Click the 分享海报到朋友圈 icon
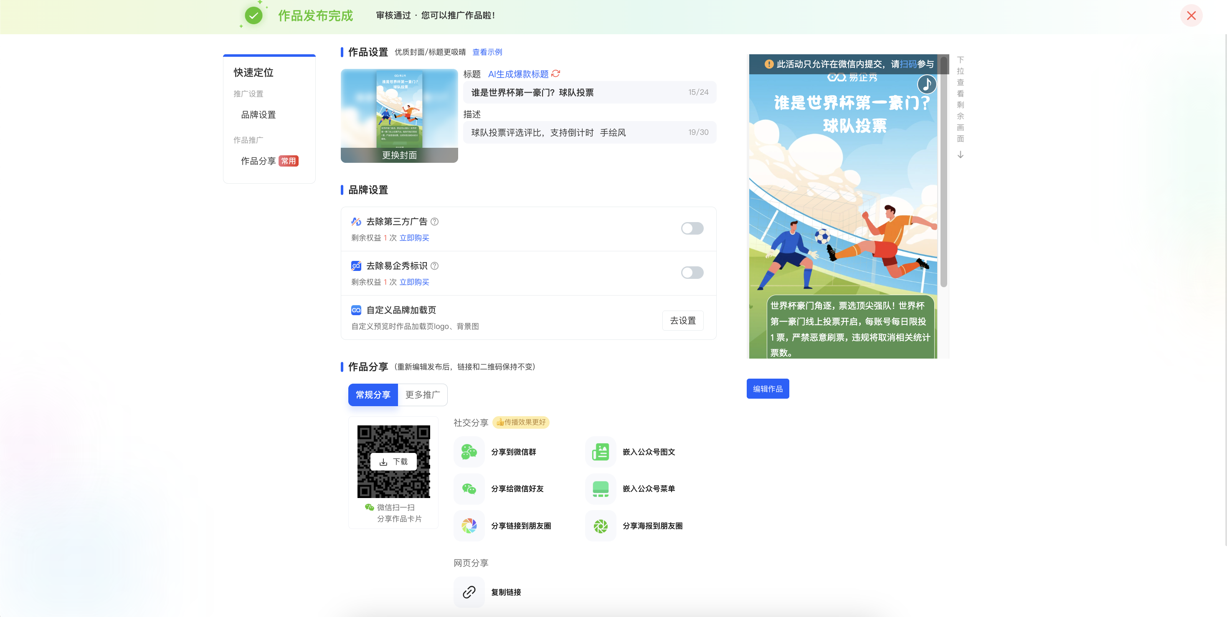 [x=600, y=526]
